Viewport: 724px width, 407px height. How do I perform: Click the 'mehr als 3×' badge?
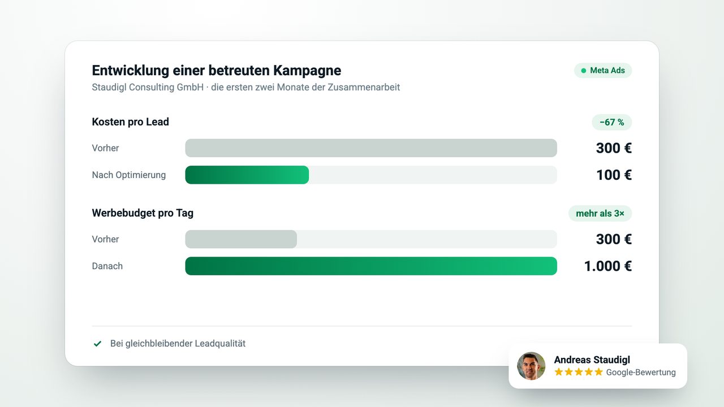[600, 213]
